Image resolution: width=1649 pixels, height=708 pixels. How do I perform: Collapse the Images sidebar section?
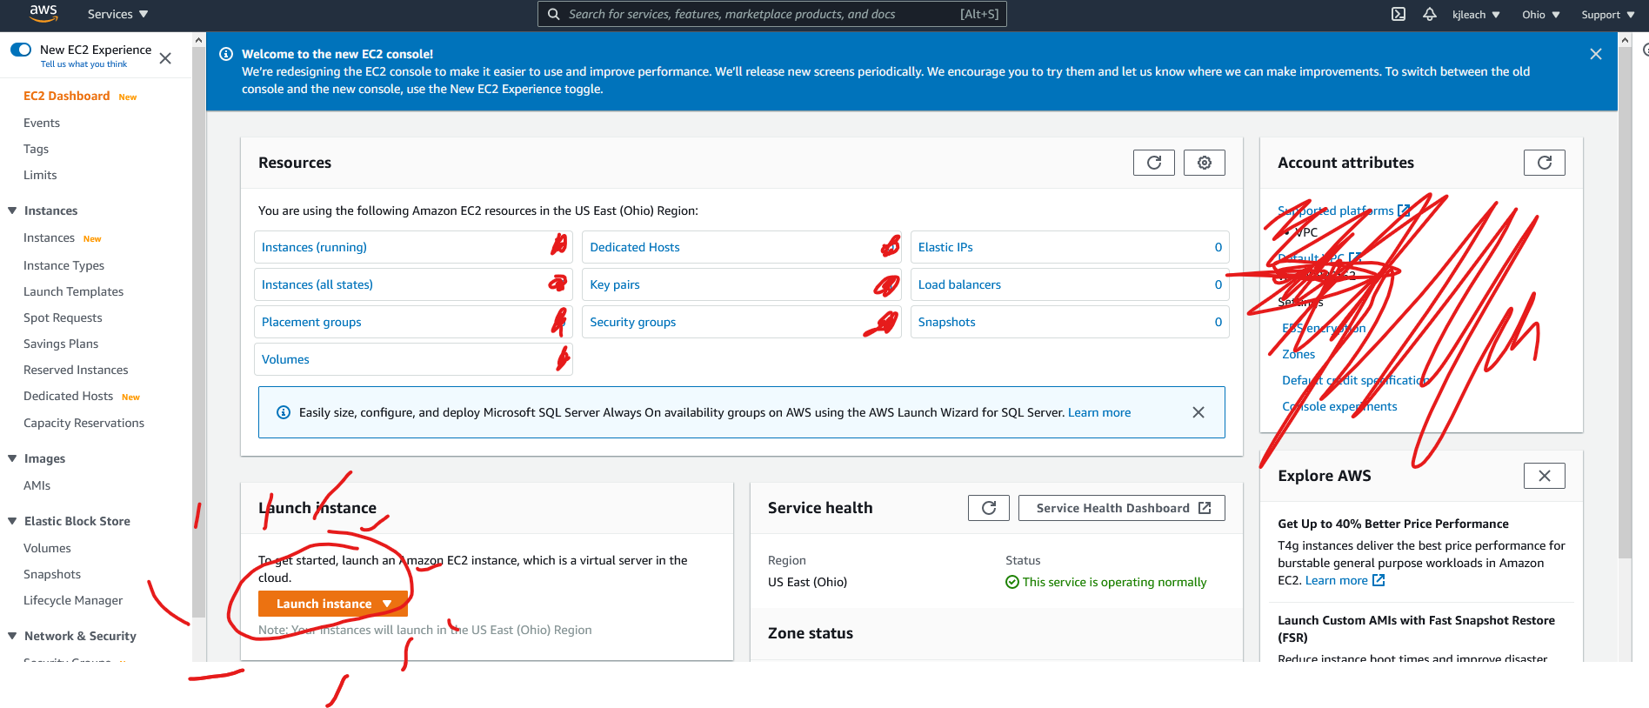coord(12,458)
